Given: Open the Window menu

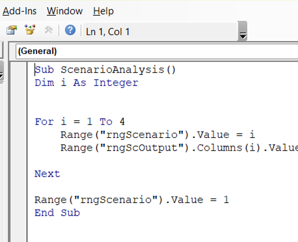Looking at the screenshot, I should (x=65, y=11).
